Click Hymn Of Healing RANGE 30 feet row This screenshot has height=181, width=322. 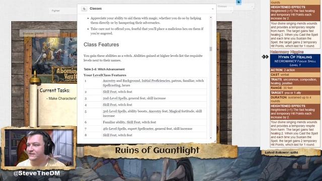point(295,88)
